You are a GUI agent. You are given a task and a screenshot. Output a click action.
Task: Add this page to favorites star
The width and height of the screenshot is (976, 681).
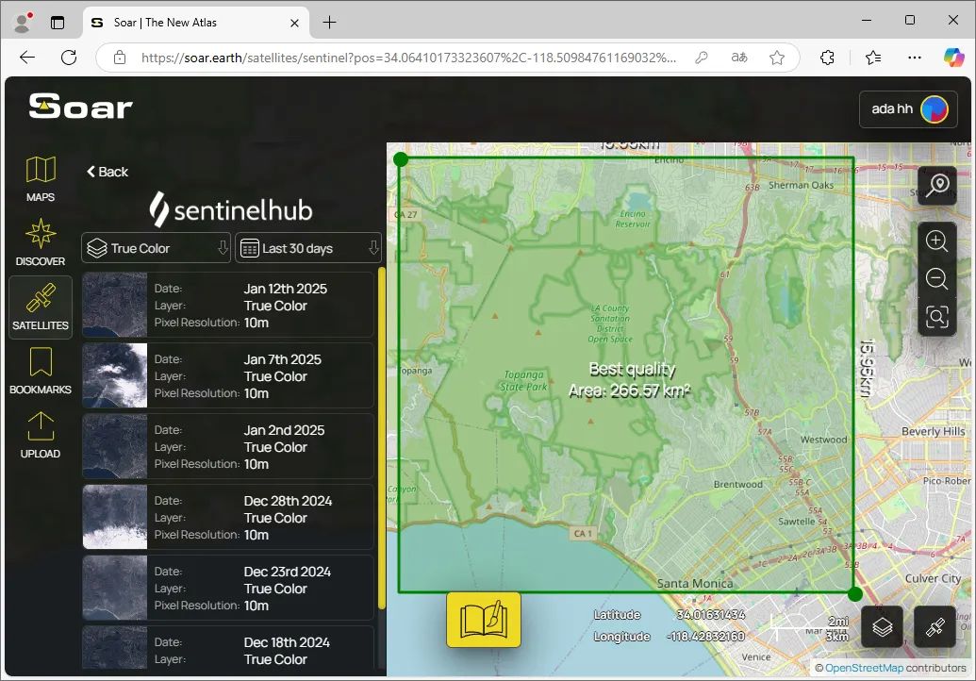pos(777,58)
